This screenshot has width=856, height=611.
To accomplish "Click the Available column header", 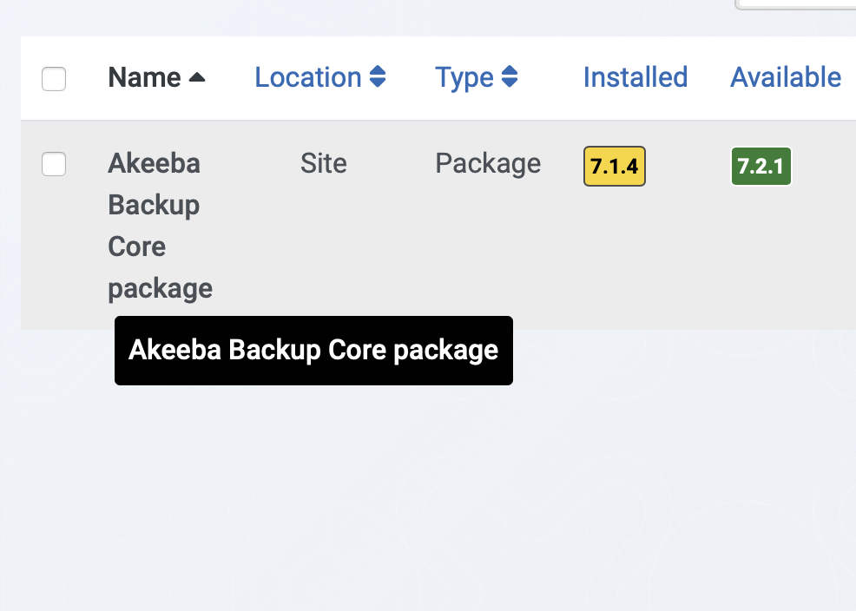I will [x=786, y=77].
